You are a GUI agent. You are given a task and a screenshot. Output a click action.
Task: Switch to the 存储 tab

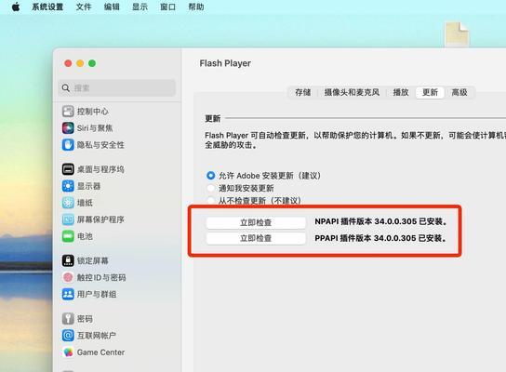302,93
